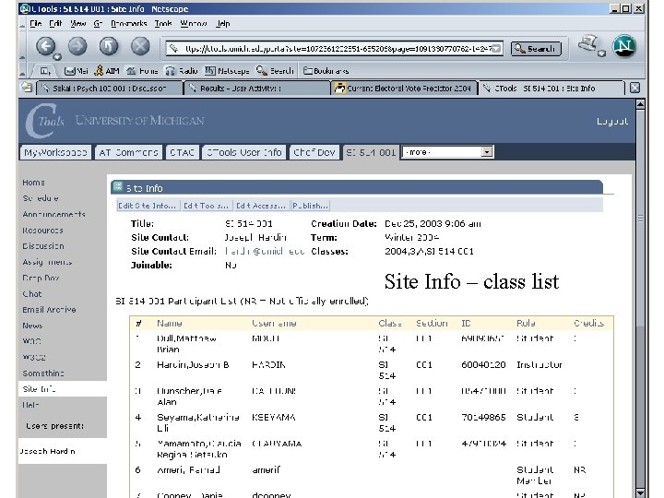The width and height of the screenshot is (664, 498).
Task: Open the File menu
Action: [x=36, y=23]
